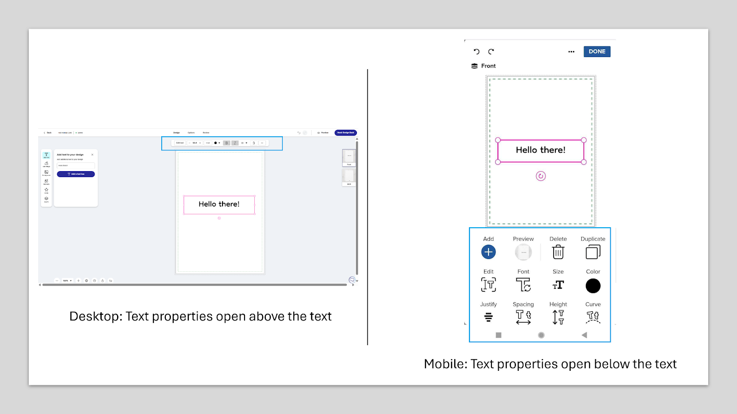Click the Add a text box button

[x=76, y=174]
